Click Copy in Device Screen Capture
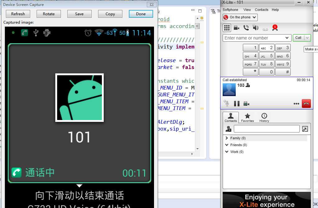This screenshot has width=318, height=208. click(110, 14)
